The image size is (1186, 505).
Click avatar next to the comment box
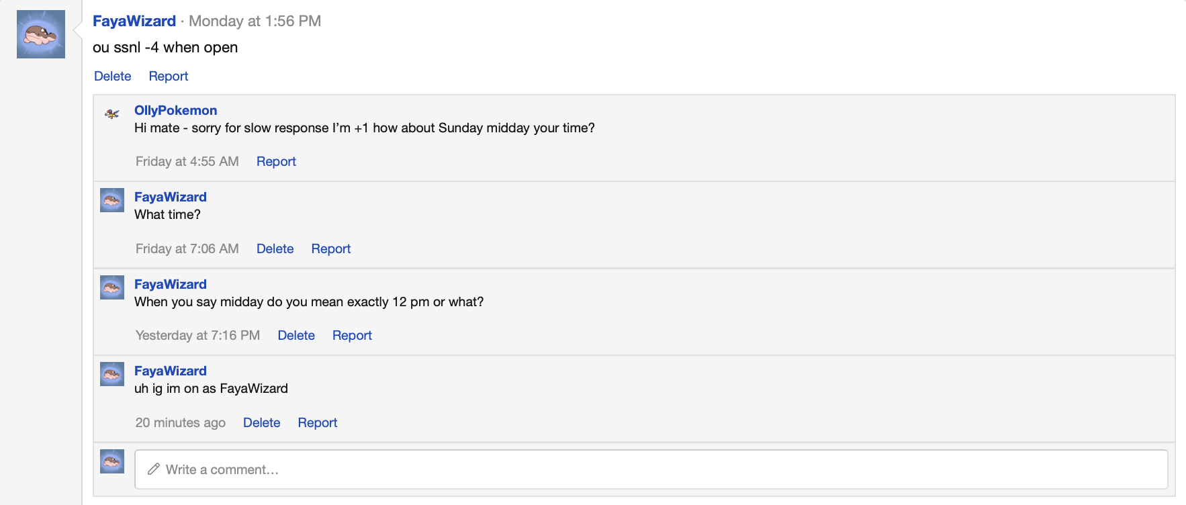point(112,461)
